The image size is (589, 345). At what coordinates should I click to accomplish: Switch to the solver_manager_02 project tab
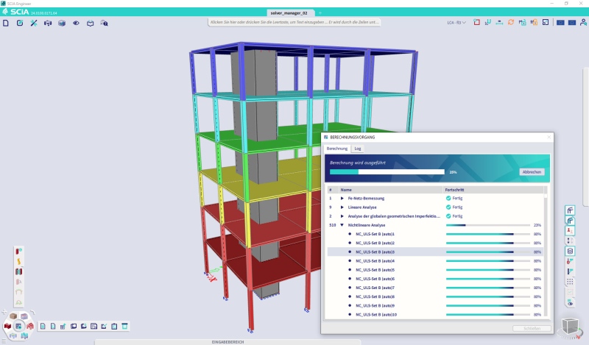click(x=289, y=13)
